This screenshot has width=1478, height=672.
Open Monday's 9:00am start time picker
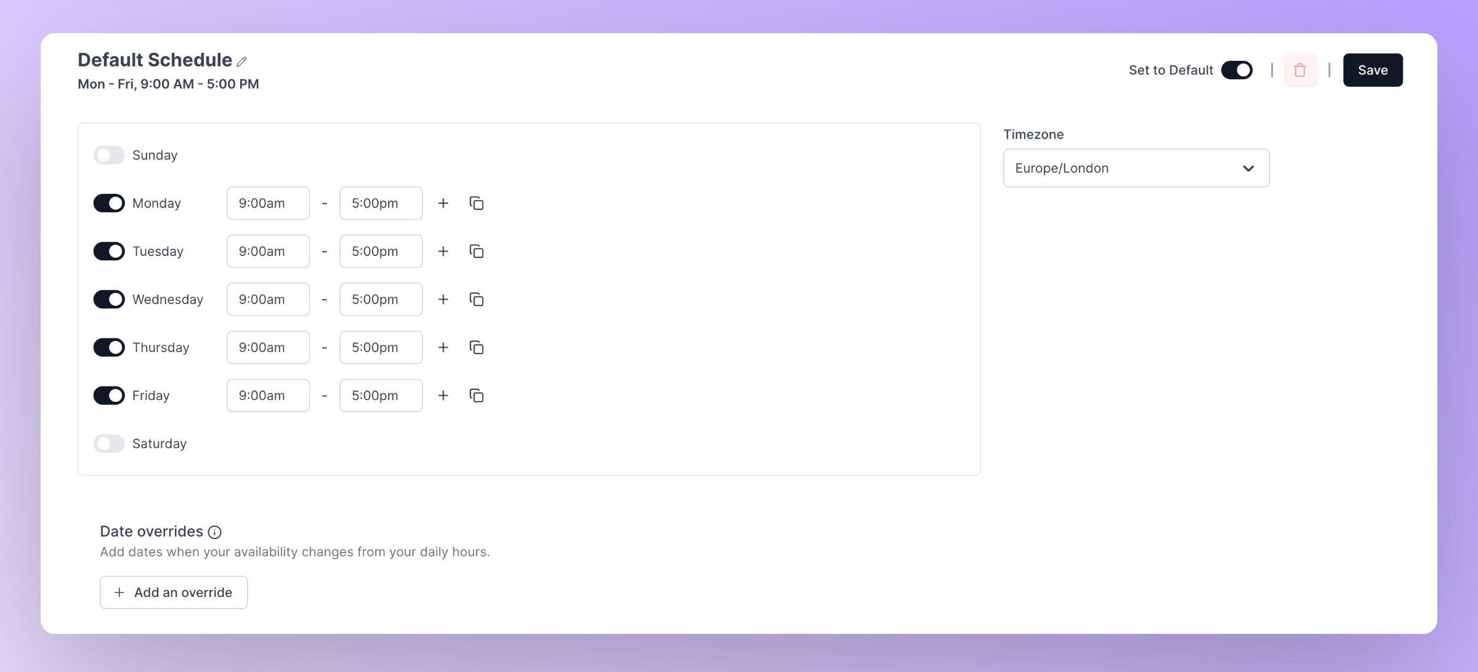tap(268, 203)
